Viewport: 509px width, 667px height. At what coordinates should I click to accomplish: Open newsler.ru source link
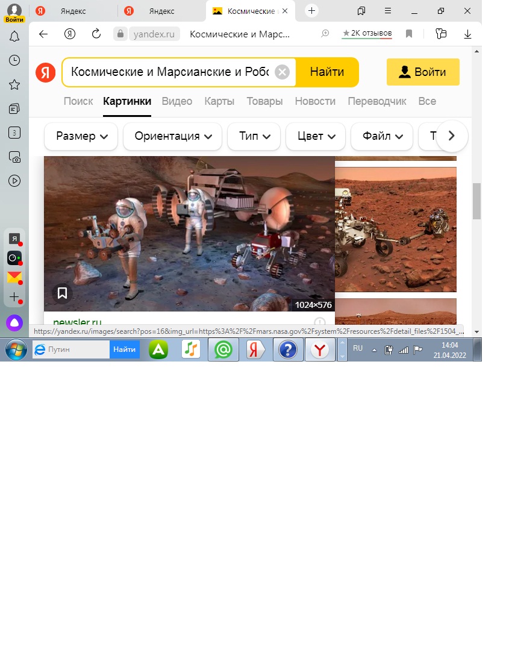(77, 322)
